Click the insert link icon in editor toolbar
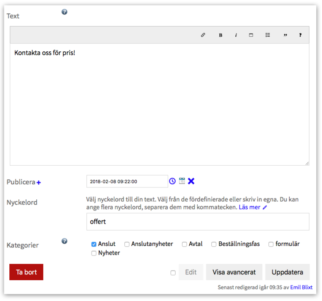The width and height of the screenshot is (322, 301). point(203,35)
